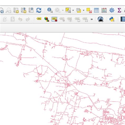Toggle Highlight Pinned Labels and Diagrams

pyautogui.click(x=54, y=19)
